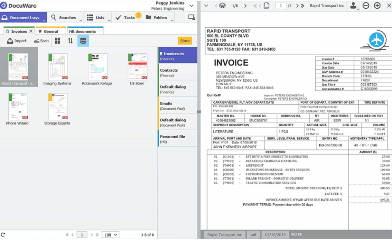The width and height of the screenshot is (392, 250).
Task: Open the Lists area
Action: (96, 17)
